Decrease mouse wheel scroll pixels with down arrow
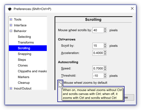Viewport: 141px width, 110px height. (105, 31)
